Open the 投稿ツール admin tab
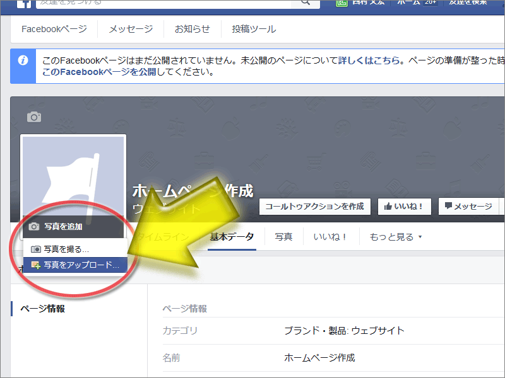Image resolution: width=505 pixels, height=378 pixels. click(x=254, y=29)
